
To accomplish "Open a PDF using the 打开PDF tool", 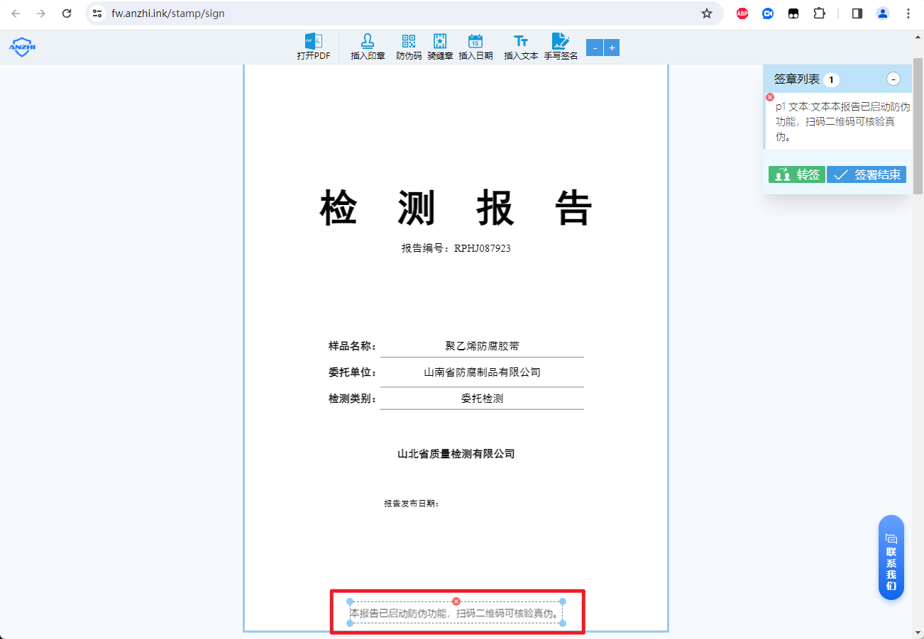I will pos(314,46).
